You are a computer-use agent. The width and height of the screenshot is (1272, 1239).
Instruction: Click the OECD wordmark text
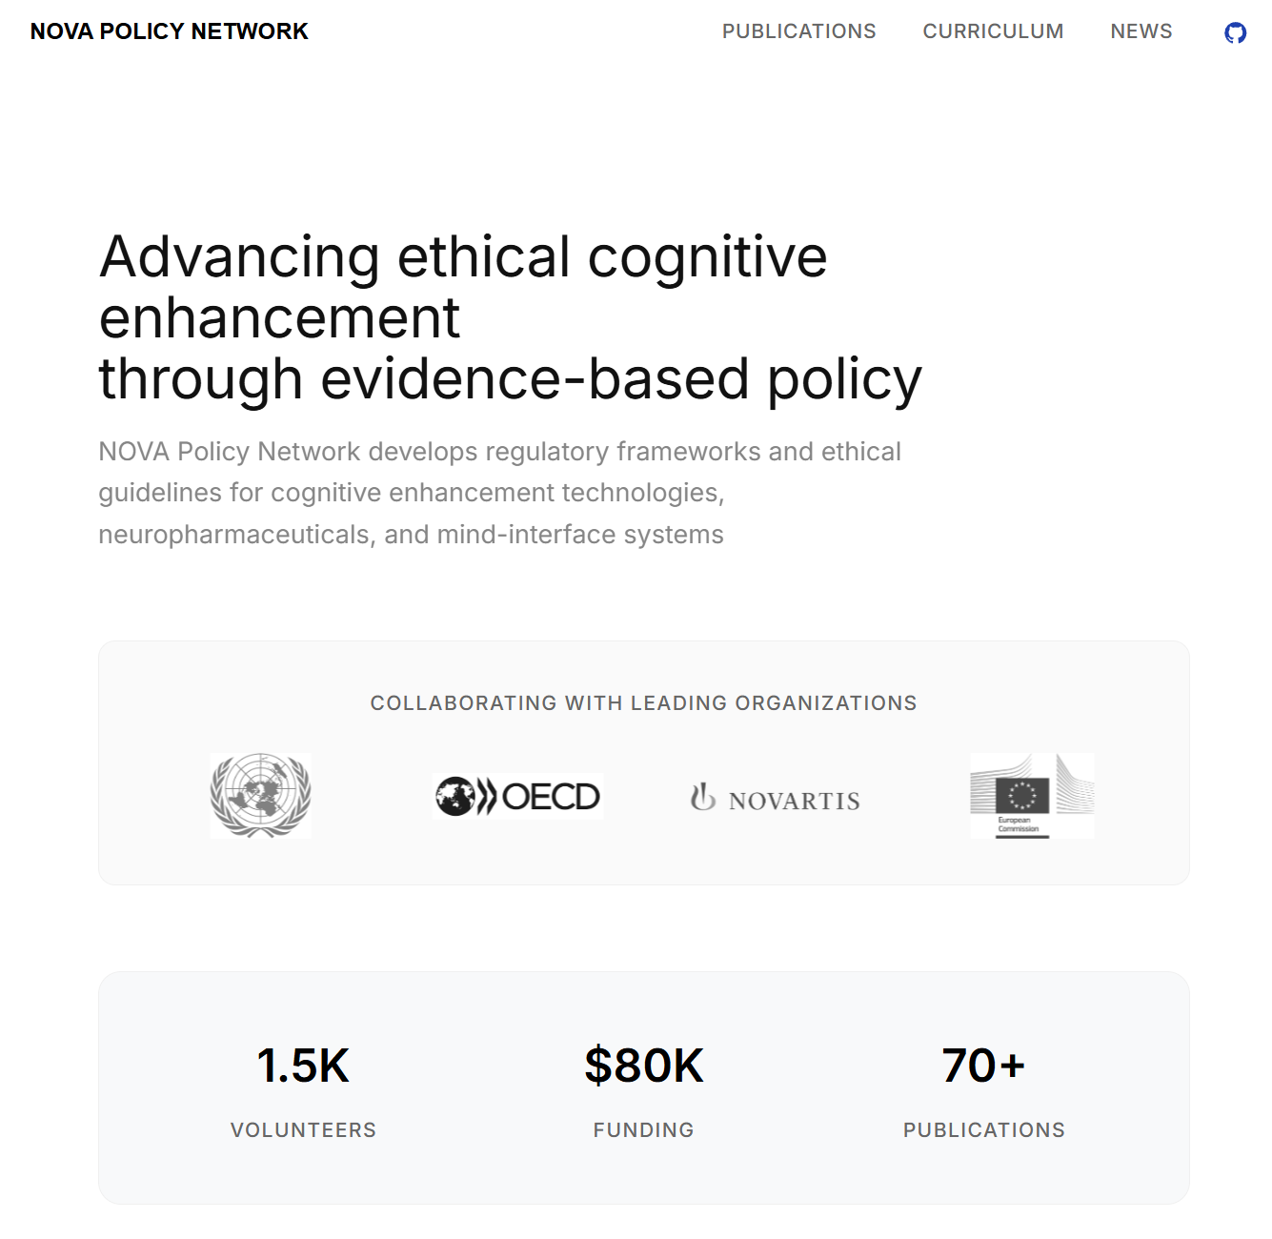tap(551, 796)
